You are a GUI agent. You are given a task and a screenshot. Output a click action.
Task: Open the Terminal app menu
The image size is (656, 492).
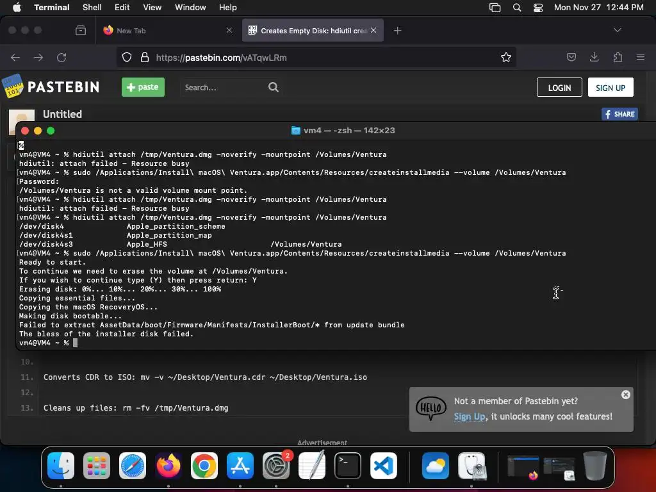coord(52,7)
